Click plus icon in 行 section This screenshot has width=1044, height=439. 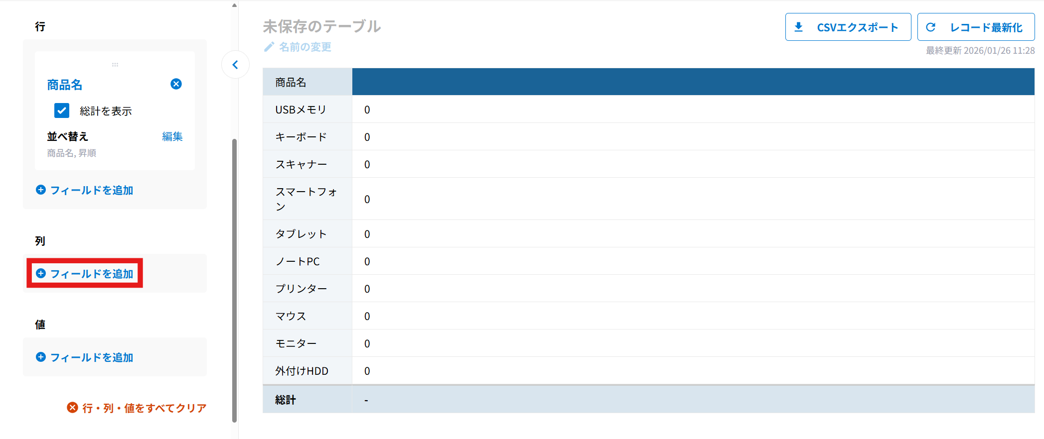click(41, 190)
